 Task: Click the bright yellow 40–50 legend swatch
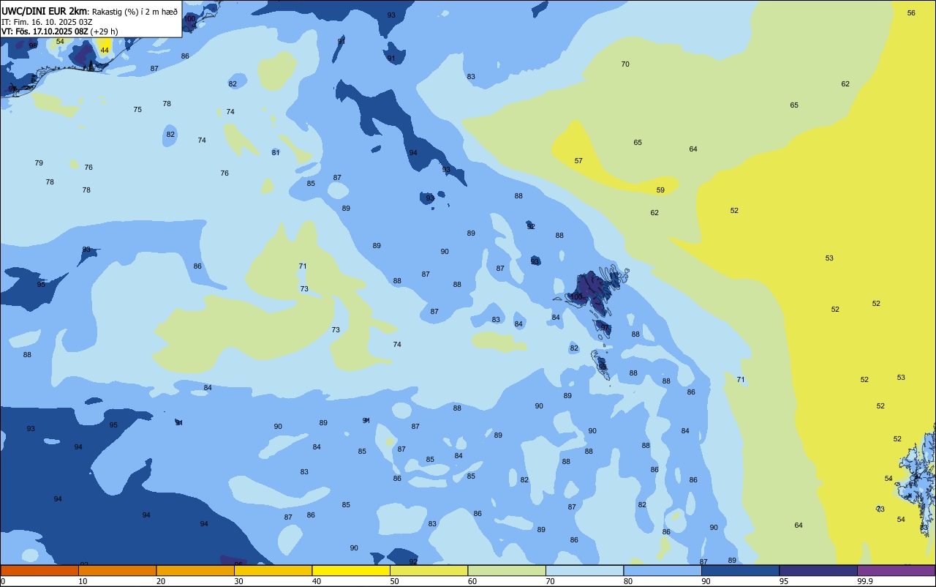(351, 570)
